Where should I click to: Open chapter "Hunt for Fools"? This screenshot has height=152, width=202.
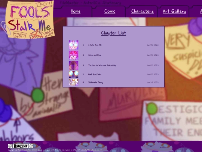(x=95, y=74)
